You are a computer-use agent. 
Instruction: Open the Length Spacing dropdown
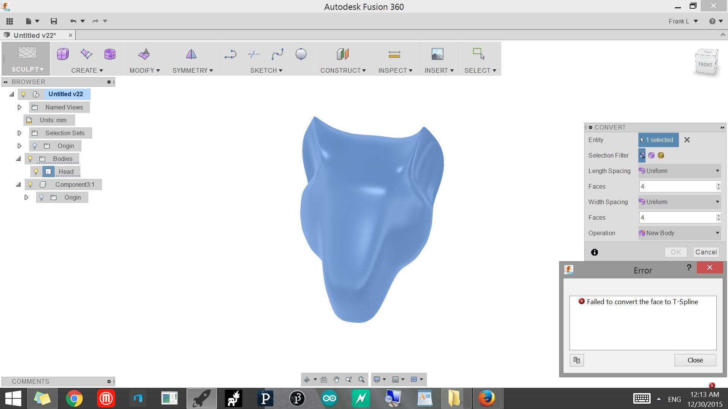718,171
